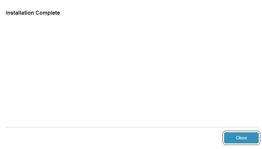Click the Close button

click(241, 138)
